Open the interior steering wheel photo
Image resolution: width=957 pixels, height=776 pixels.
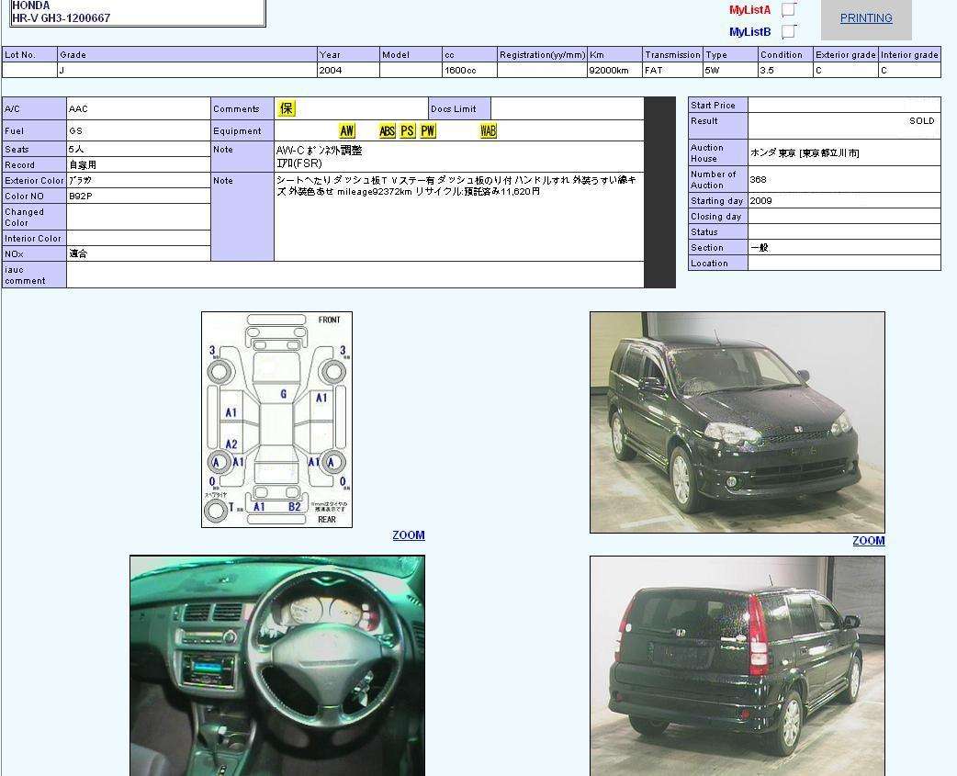click(276, 665)
